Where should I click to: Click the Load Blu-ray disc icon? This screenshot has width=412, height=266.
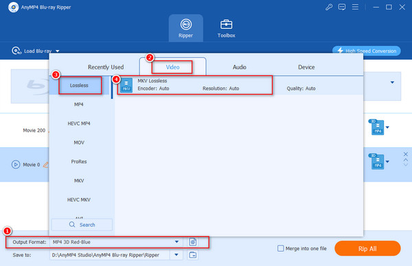coord(16,51)
